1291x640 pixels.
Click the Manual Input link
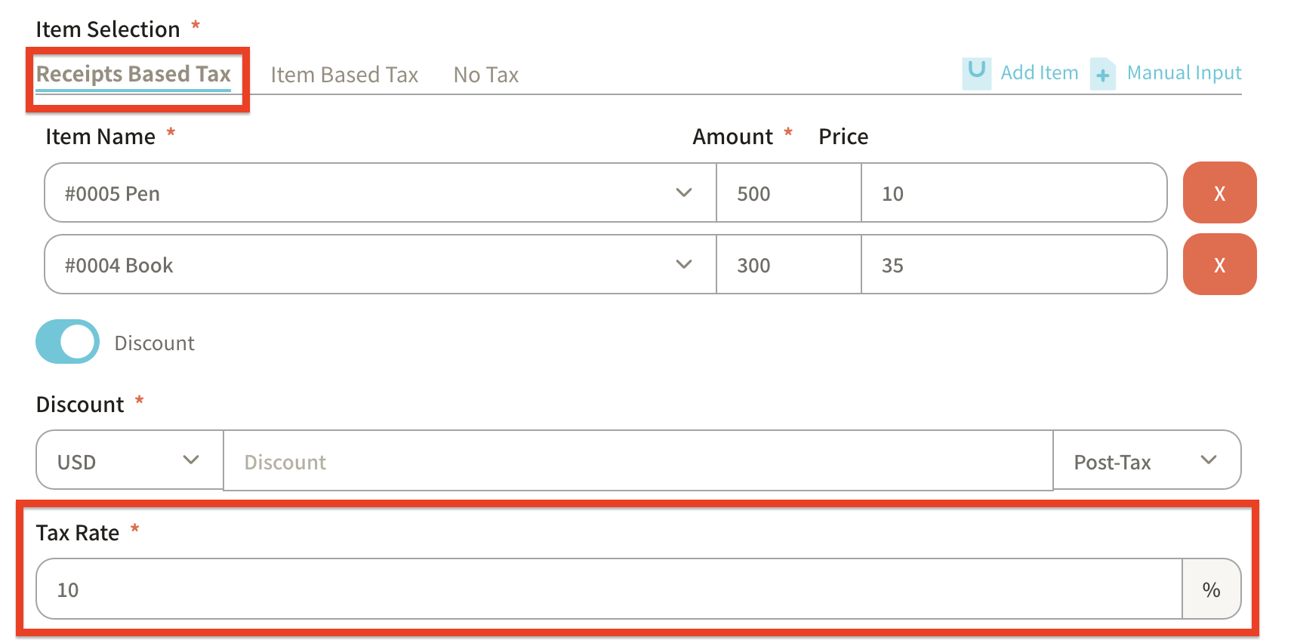click(x=1184, y=73)
